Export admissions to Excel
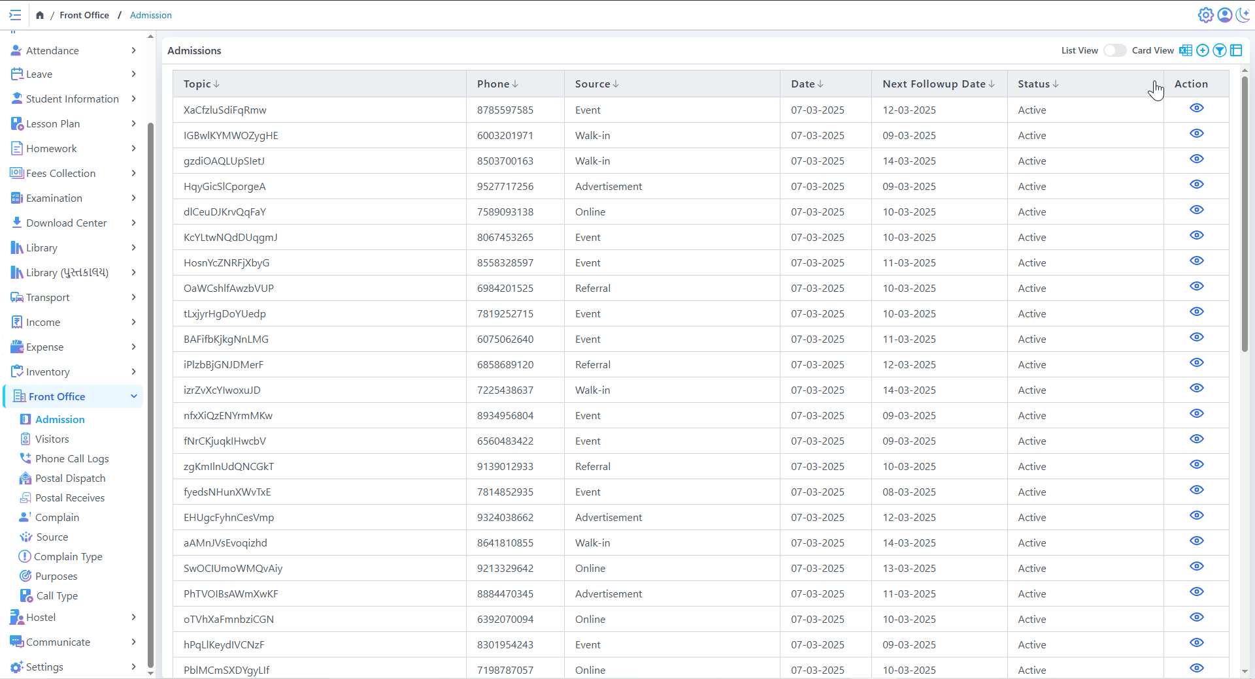The width and height of the screenshot is (1255, 679). 1186,50
